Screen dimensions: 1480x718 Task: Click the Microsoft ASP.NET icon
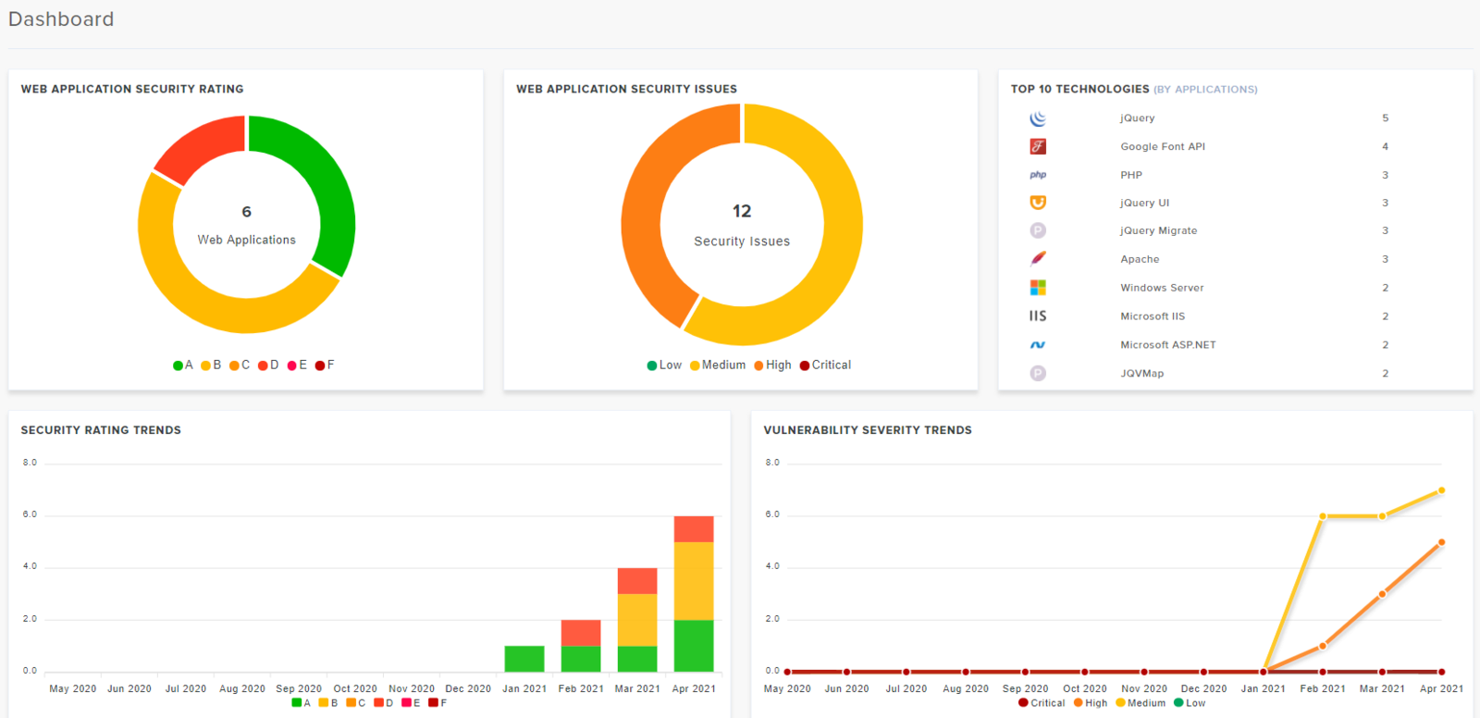(x=1038, y=345)
